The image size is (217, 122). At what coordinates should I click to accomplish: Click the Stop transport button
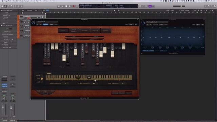(x=66, y=6)
